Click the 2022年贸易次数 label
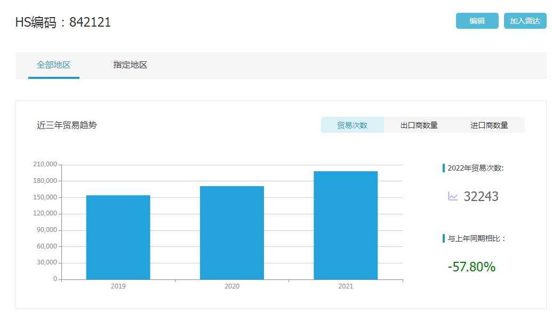 pyautogui.click(x=475, y=168)
